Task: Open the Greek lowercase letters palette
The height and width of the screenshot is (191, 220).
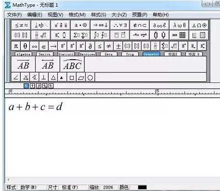Action: 179,25
